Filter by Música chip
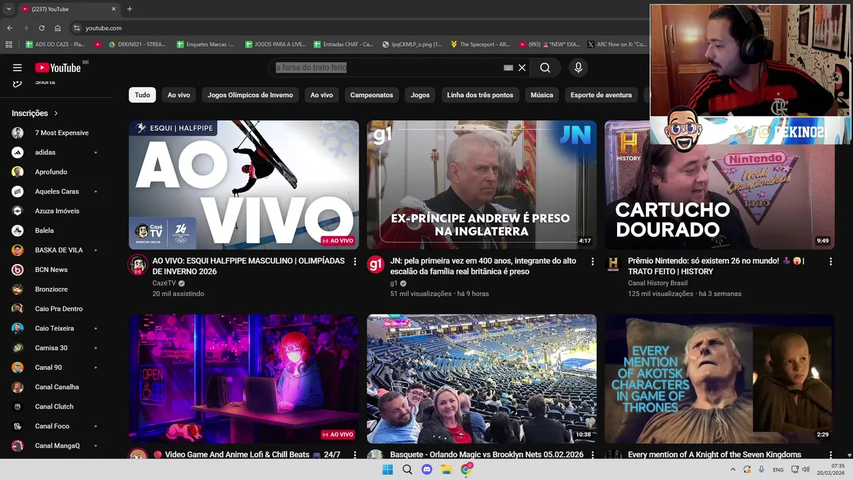 [x=542, y=95]
